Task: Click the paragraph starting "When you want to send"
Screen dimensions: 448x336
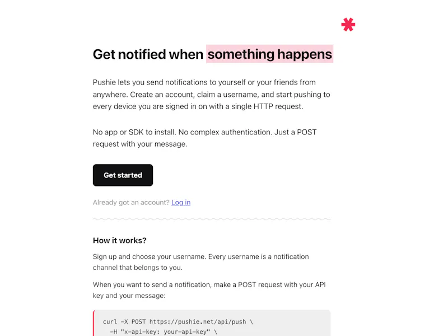Action: 209,290
